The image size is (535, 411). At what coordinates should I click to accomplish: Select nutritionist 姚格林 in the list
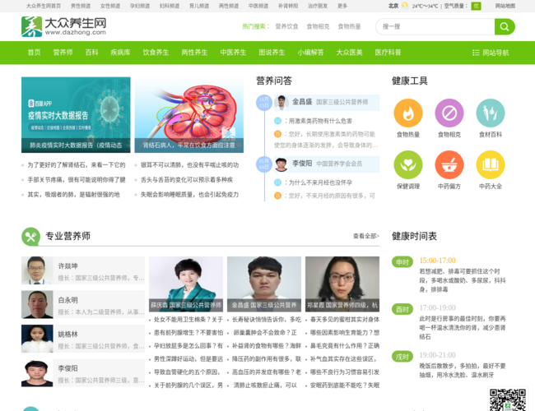(83, 339)
